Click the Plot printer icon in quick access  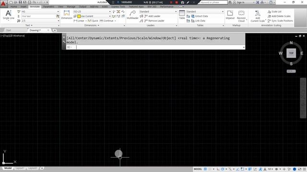30,2
